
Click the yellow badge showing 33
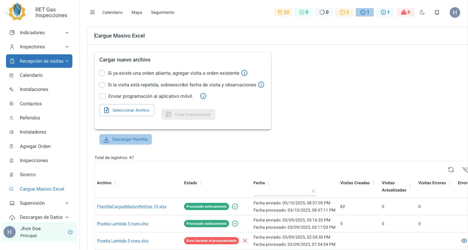[283, 12]
